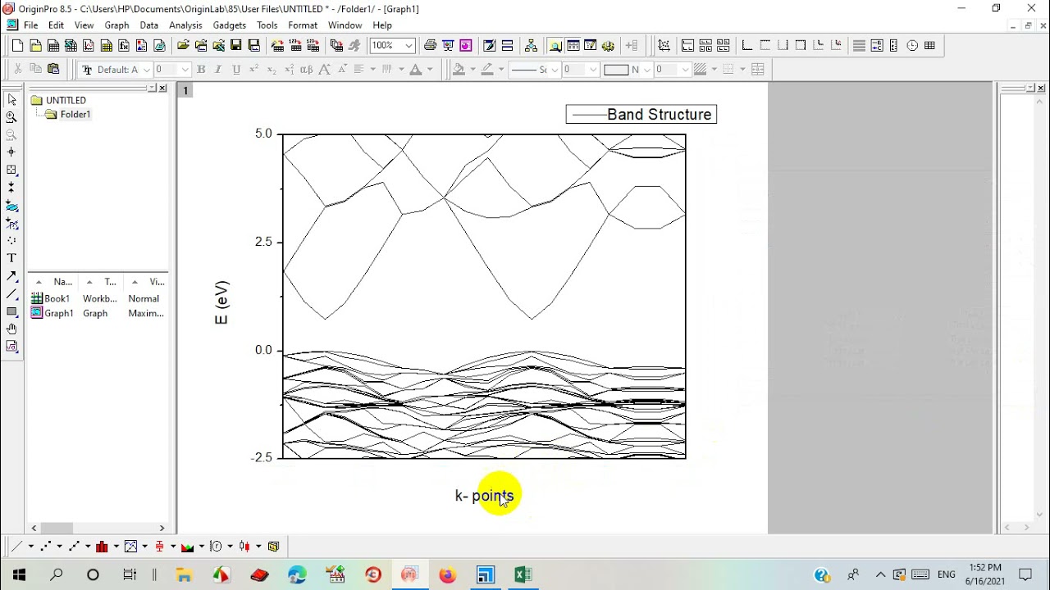Click the layer 1 icon at graph corner
The image size is (1050, 590).
pyautogui.click(x=185, y=90)
